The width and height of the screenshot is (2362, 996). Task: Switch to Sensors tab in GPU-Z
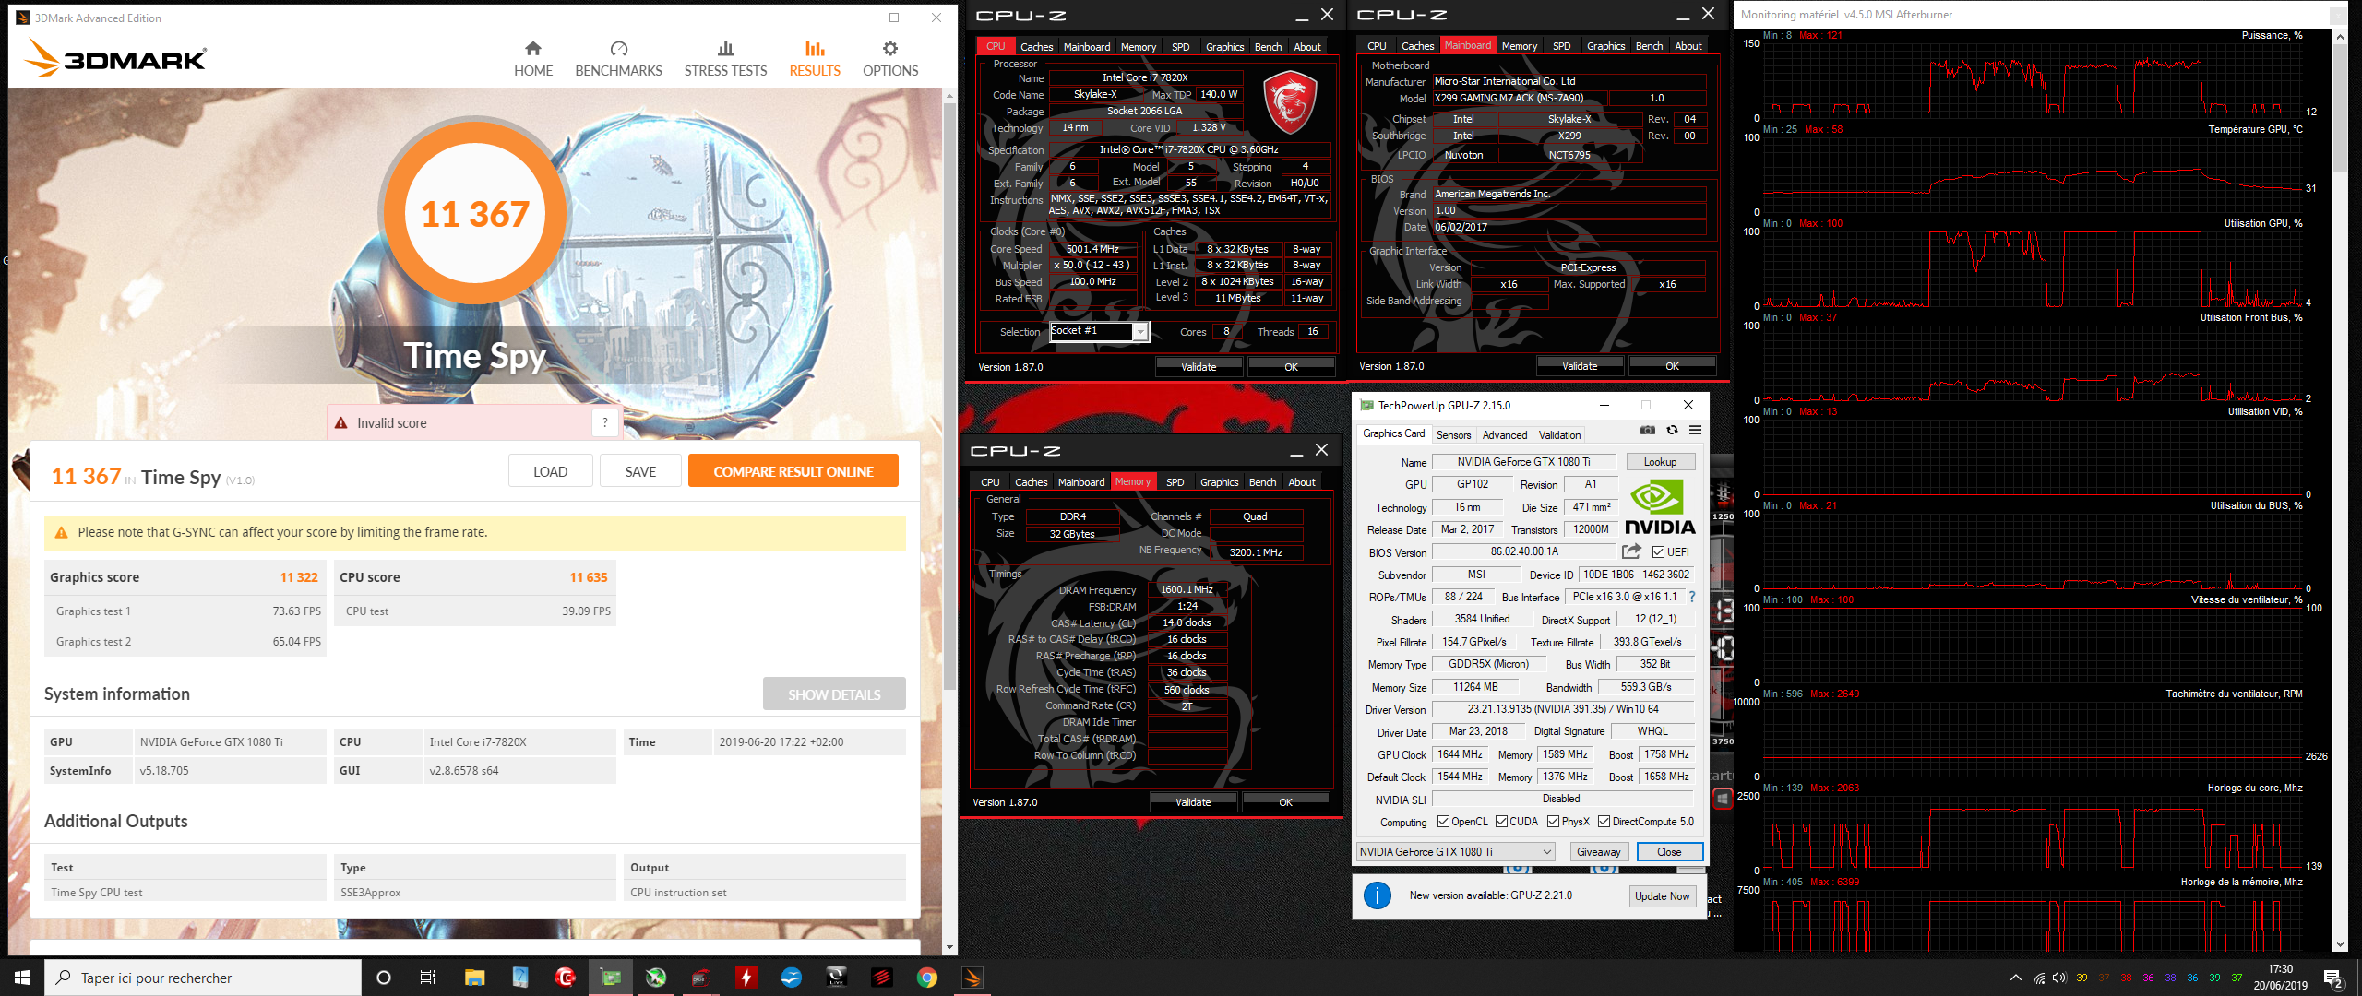(x=1453, y=434)
